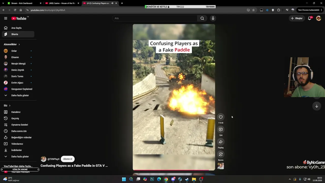The width and height of the screenshot is (325, 183).
Task: Click the browser home button
Action: click(x=21, y=10)
